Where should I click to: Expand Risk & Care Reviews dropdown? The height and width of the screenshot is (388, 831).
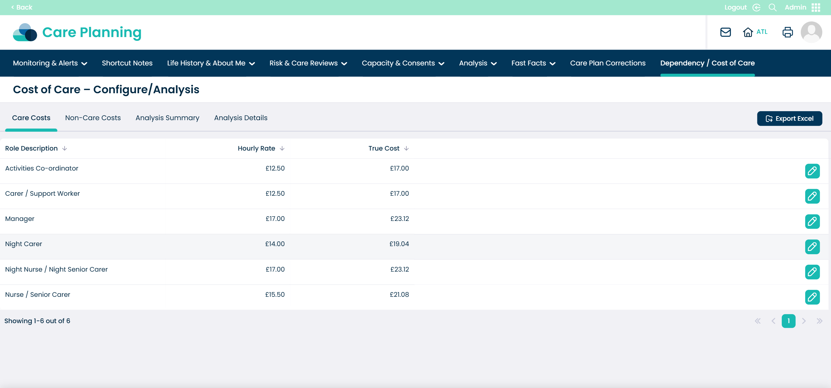(x=308, y=63)
